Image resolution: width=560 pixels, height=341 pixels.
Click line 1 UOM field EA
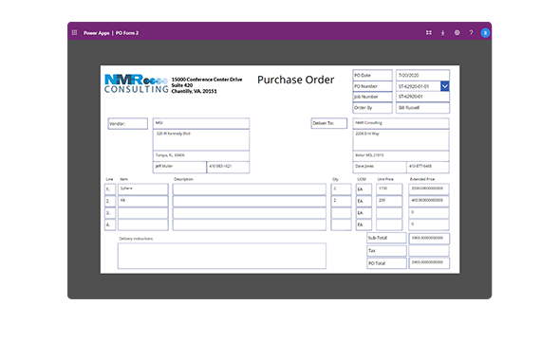[x=364, y=189]
